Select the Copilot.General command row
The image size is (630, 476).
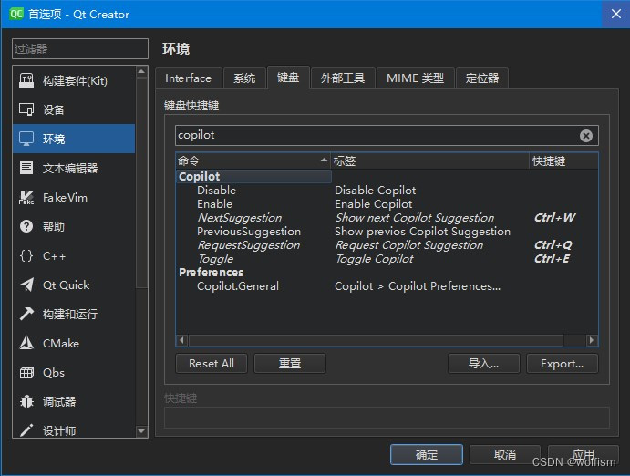(387, 286)
